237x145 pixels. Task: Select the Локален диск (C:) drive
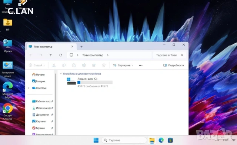90,82
